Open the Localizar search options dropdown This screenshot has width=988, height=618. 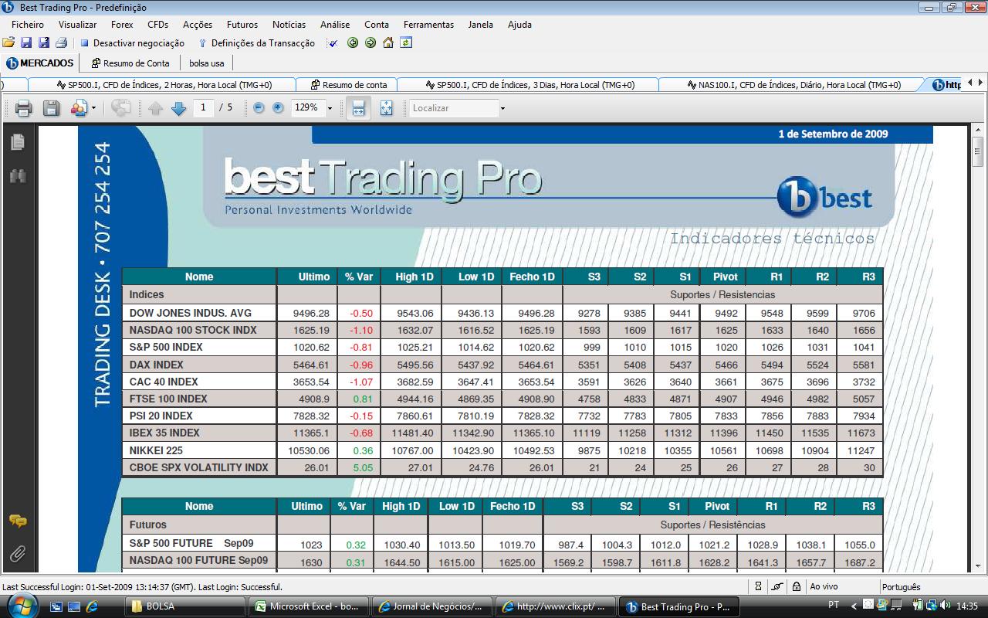click(502, 108)
